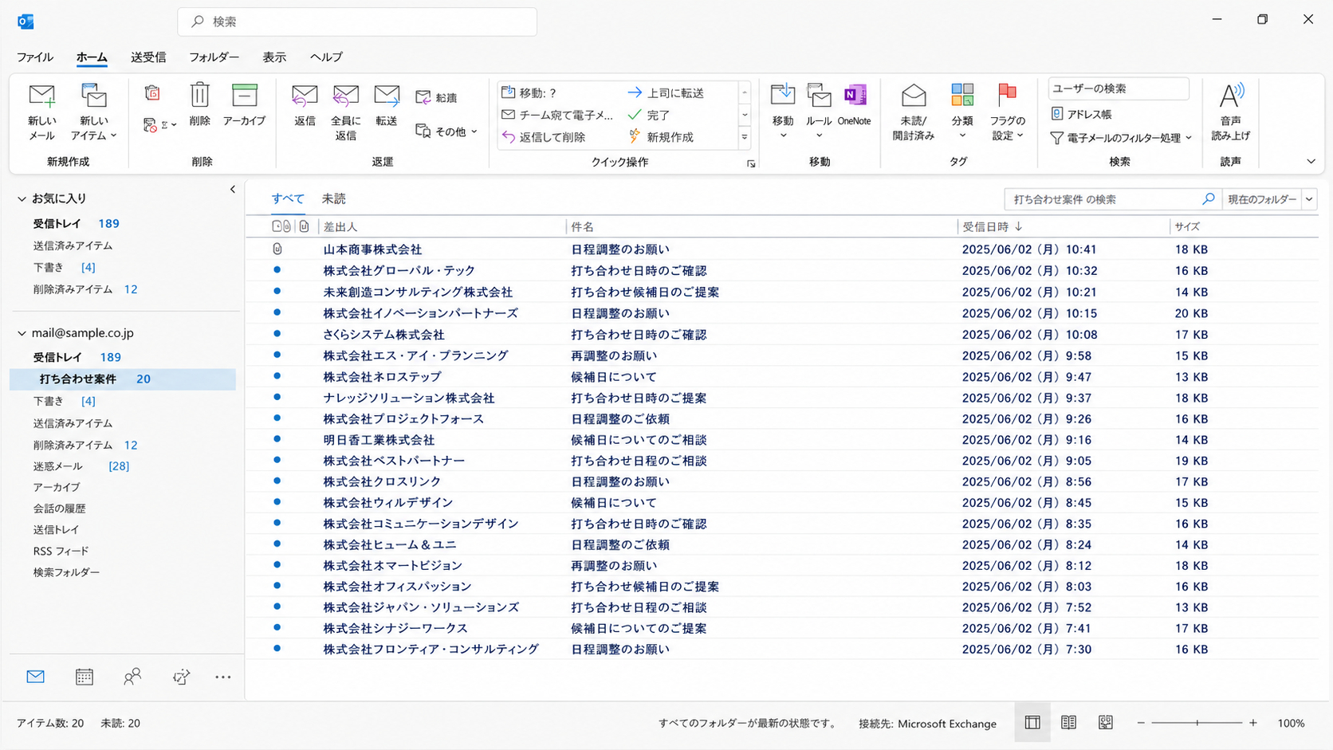This screenshot has height=750, width=1333.
Task: Toggle 未読/開封済み status
Action: tap(913, 112)
